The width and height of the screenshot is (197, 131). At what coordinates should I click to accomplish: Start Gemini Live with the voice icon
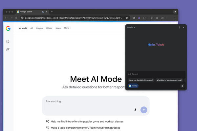[183, 86]
